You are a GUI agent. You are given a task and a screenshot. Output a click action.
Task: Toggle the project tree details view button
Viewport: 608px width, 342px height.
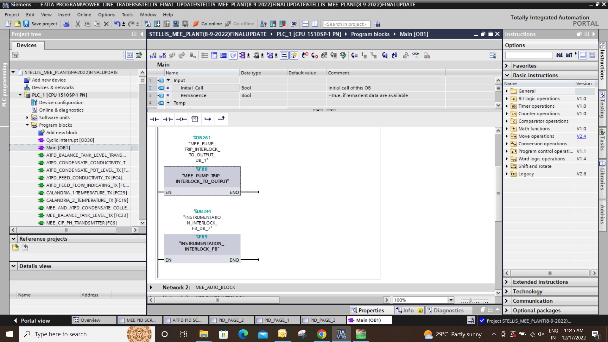pyautogui.click(x=130, y=55)
